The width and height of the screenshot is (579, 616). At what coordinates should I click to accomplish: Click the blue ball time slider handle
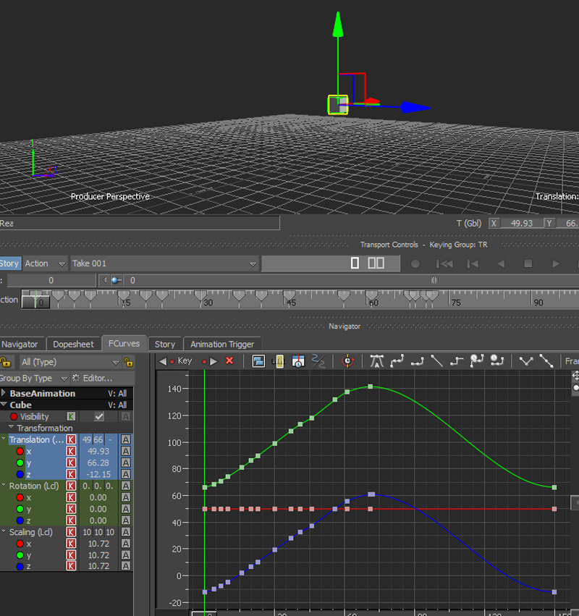116,280
